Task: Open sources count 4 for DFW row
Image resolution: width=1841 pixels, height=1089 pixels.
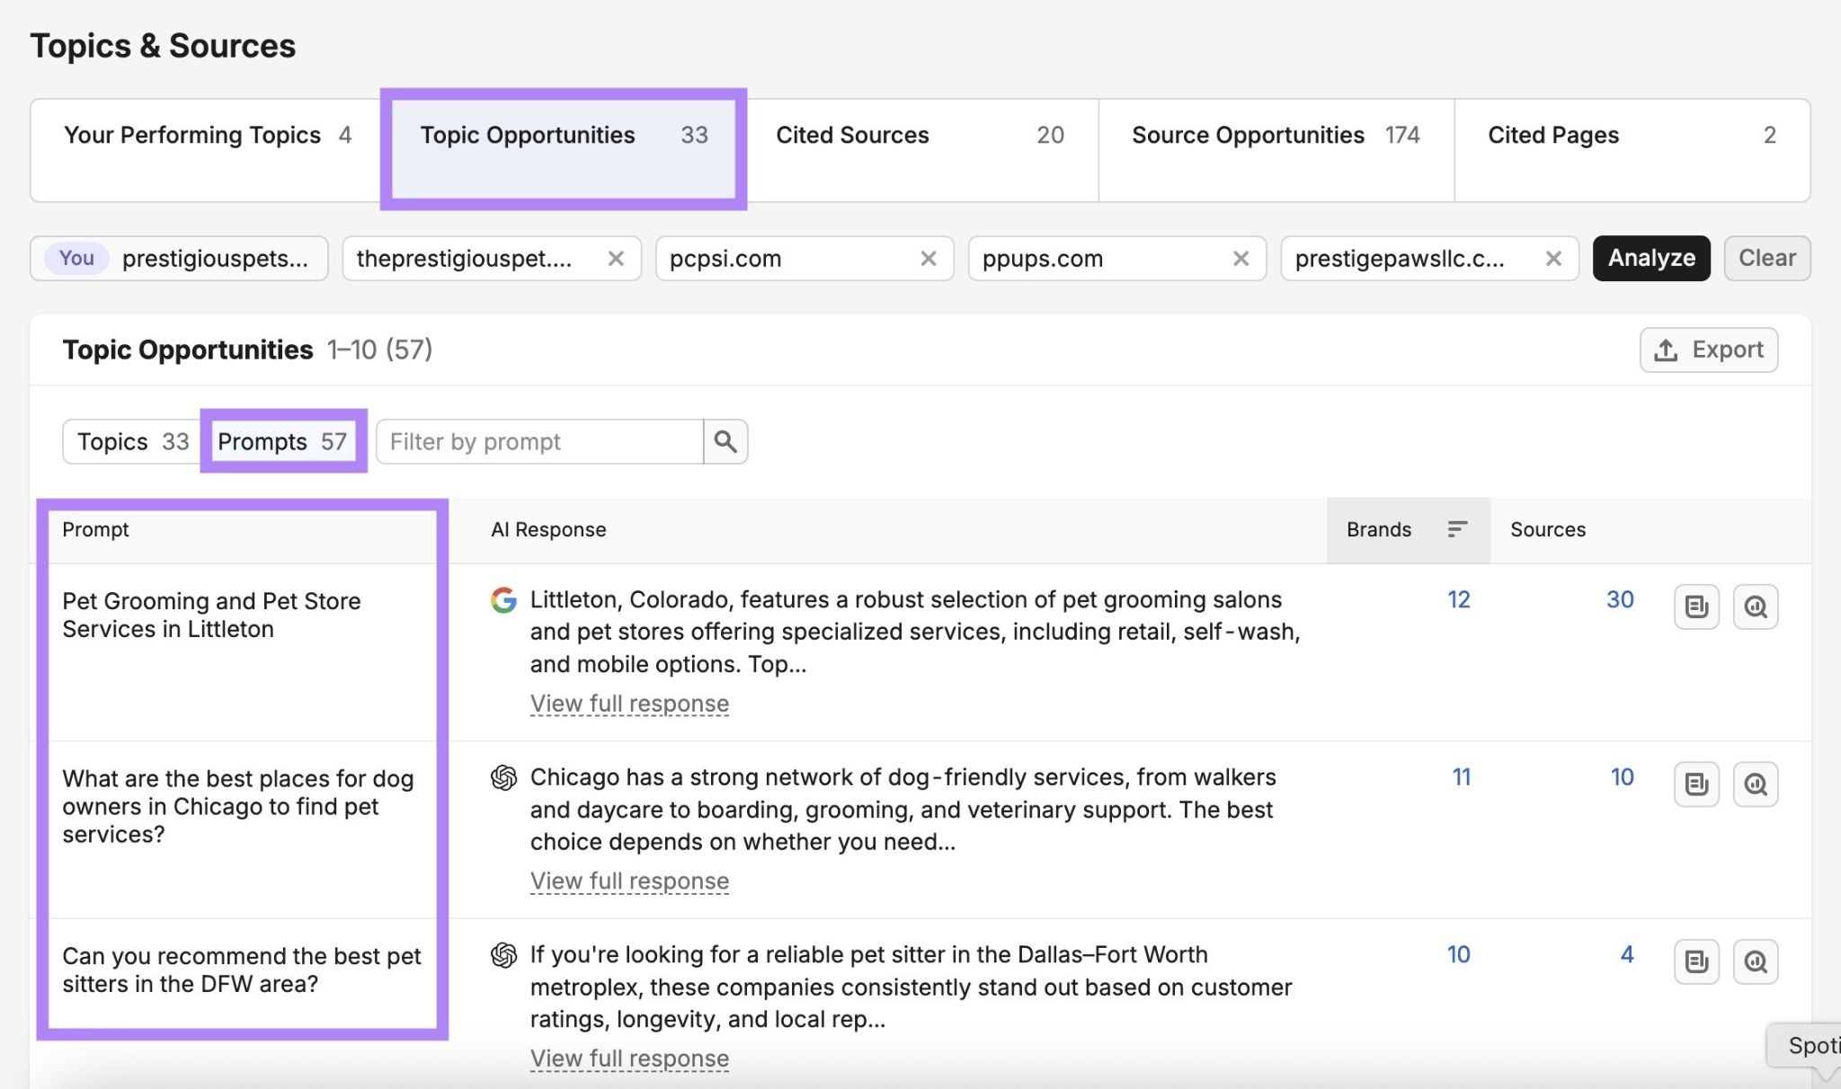Action: tap(1627, 955)
